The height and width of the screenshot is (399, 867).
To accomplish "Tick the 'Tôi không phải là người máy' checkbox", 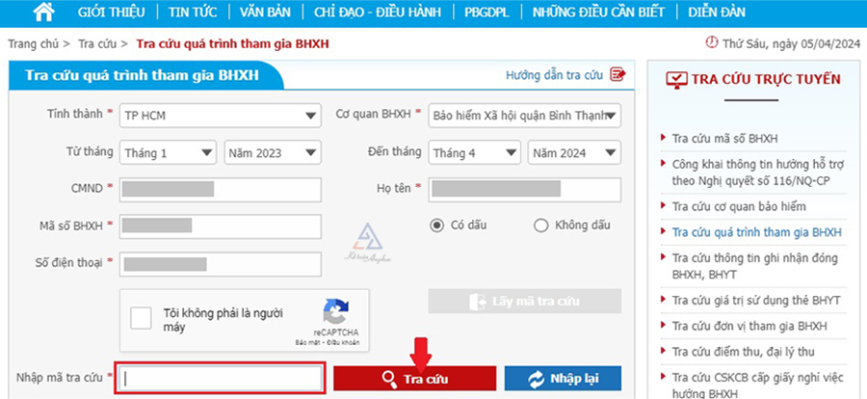I will tap(142, 319).
